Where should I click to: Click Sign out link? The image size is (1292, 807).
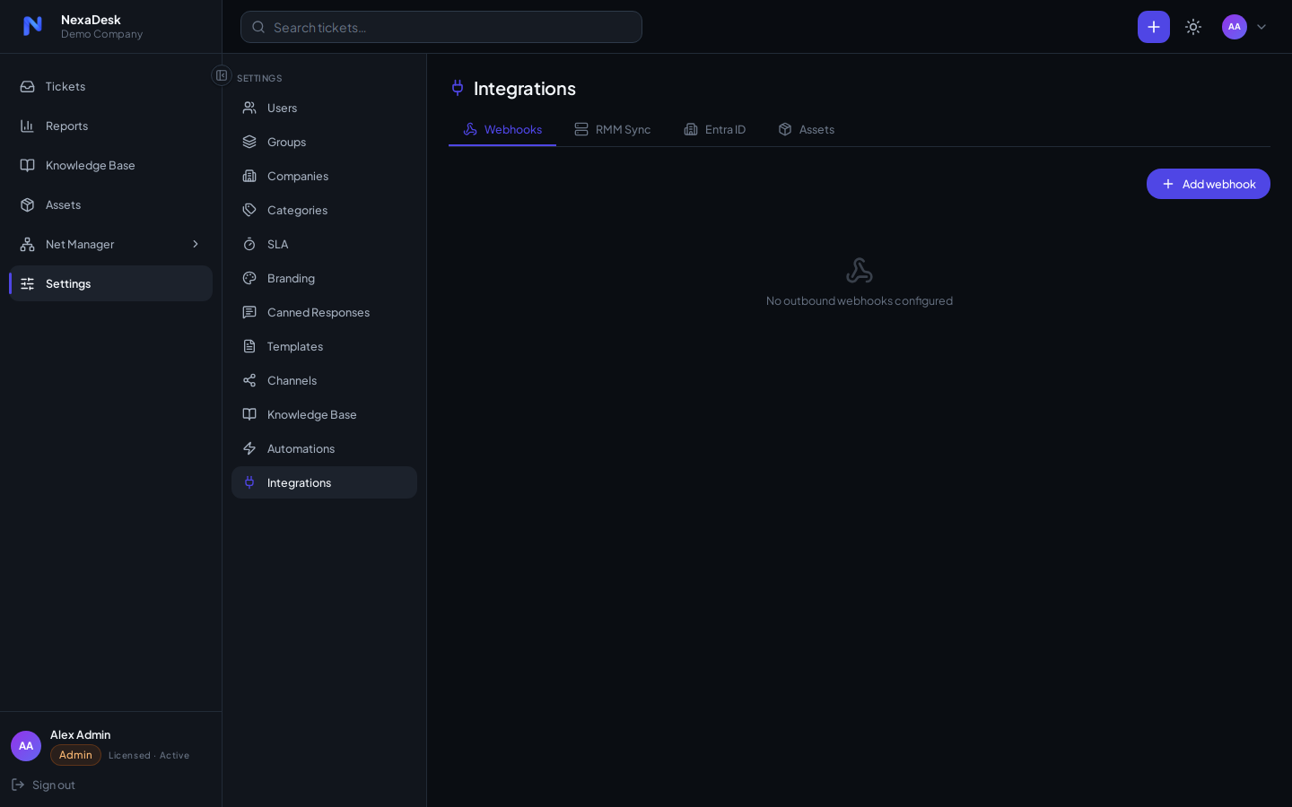(x=43, y=785)
